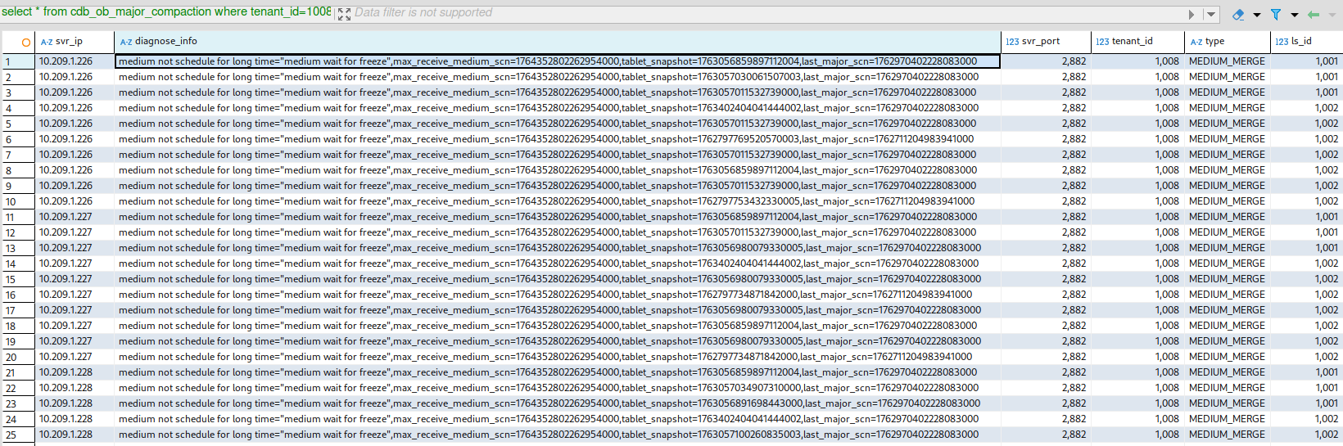
Task: Click the A-Z type icon of svr_ip column
Action: point(47,42)
